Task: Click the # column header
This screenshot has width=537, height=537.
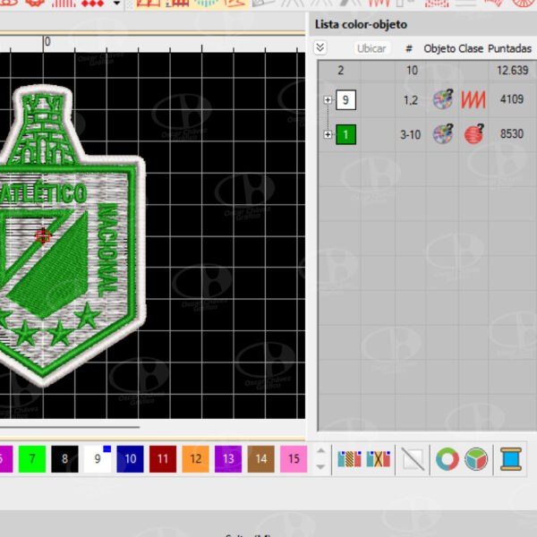Action: [x=409, y=49]
